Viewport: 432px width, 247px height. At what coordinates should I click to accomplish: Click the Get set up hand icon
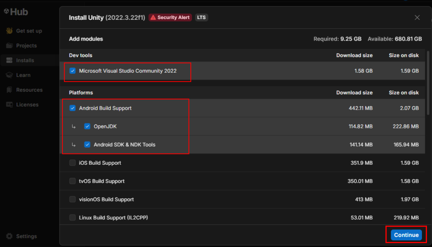click(9, 31)
